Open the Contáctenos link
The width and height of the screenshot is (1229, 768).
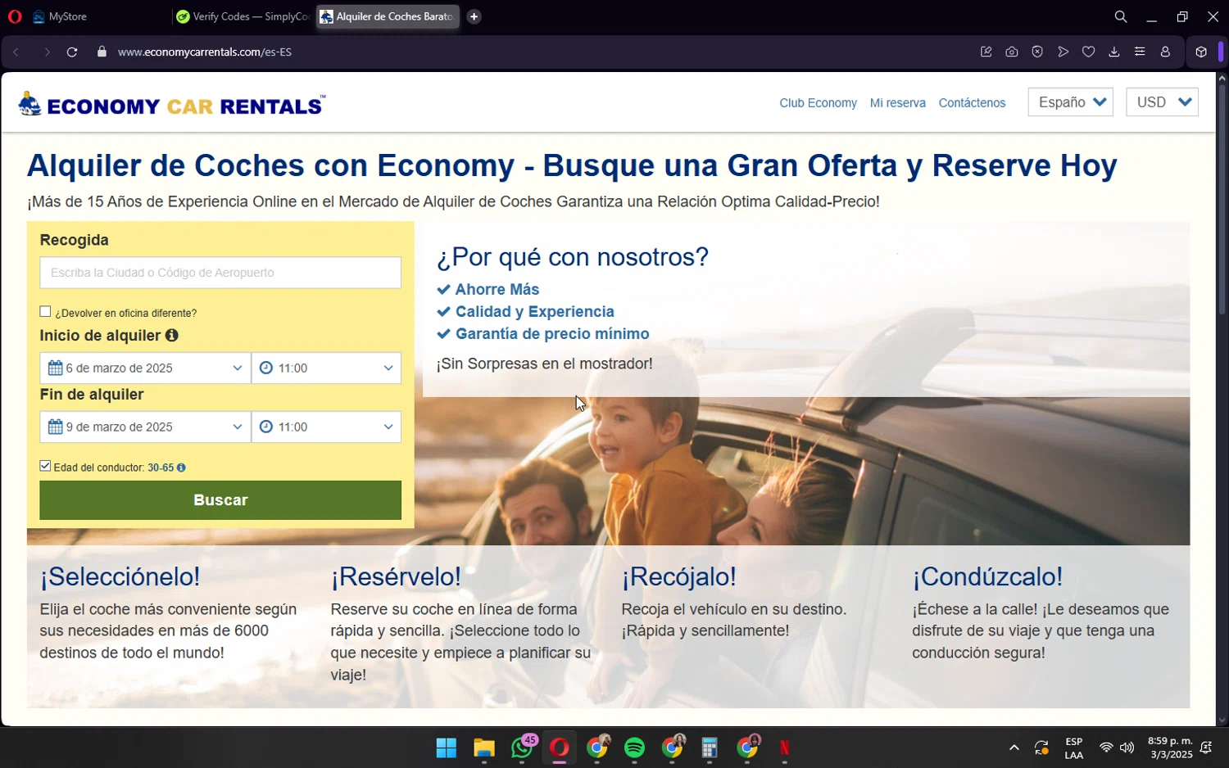[x=972, y=103]
